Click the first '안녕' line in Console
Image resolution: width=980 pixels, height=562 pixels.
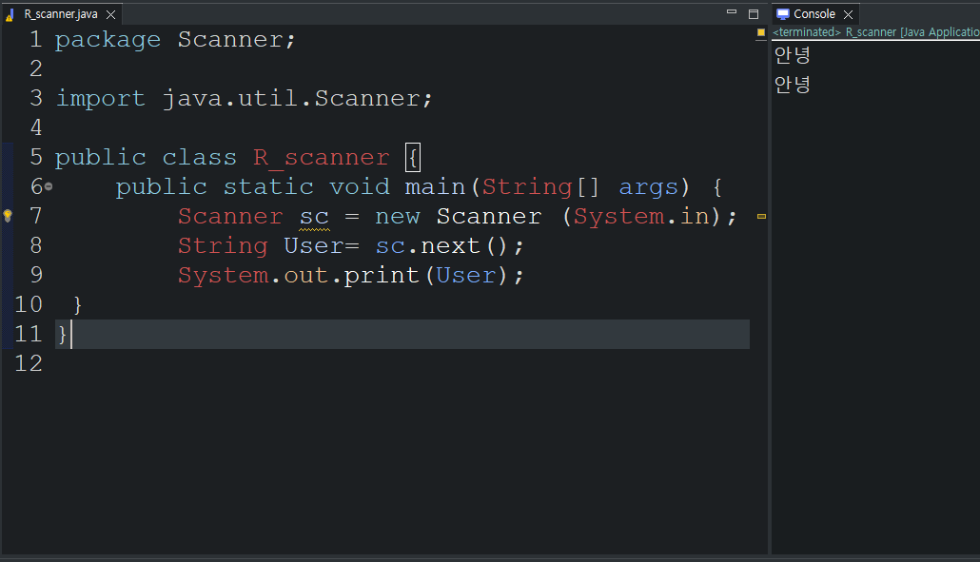[792, 55]
